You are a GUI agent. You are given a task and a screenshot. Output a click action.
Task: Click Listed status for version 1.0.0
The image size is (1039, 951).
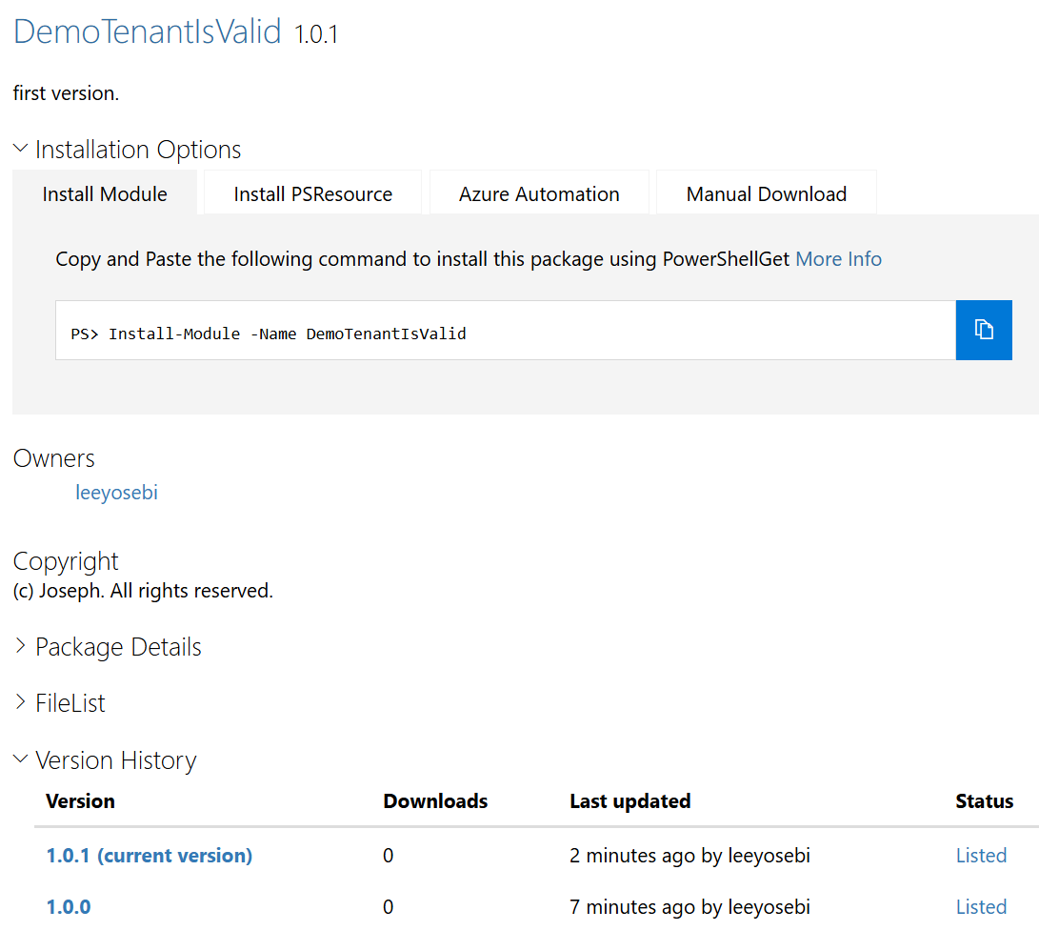pos(981,907)
